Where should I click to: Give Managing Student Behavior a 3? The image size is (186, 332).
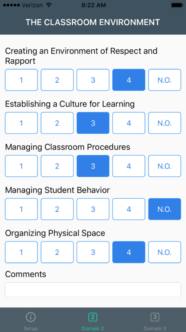[x=93, y=209]
